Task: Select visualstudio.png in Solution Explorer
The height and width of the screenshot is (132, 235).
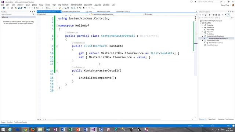Action: pos(212,45)
